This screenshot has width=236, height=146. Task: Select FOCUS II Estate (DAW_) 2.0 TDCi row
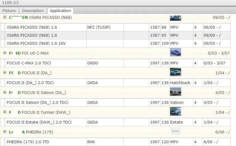tap(115, 122)
